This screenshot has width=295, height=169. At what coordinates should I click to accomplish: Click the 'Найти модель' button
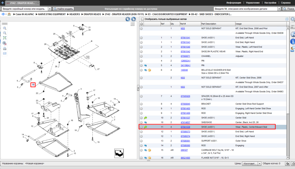click(x=63, y=9)
